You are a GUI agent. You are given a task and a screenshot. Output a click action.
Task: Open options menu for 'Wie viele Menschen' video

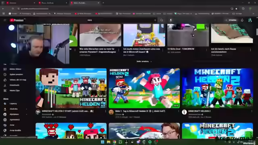[119, 50]
